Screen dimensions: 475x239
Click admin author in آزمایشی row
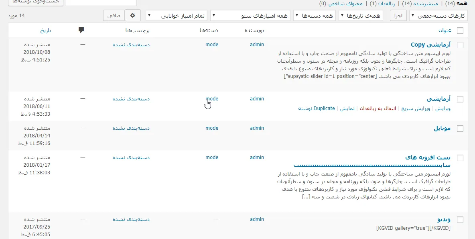(x=257, y=99)
